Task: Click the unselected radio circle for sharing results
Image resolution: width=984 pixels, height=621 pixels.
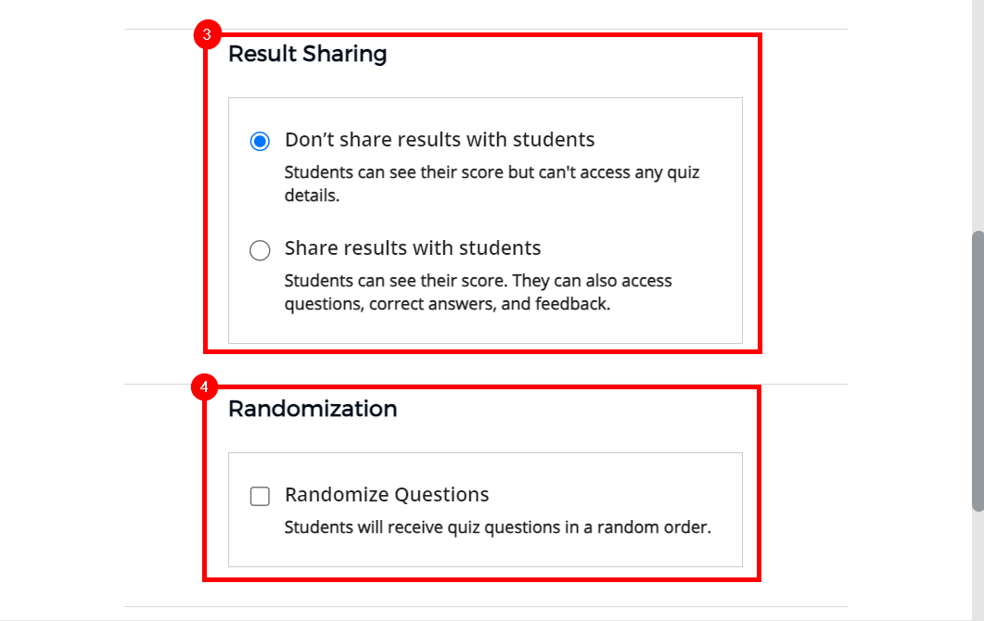Action: coord(260,249)
